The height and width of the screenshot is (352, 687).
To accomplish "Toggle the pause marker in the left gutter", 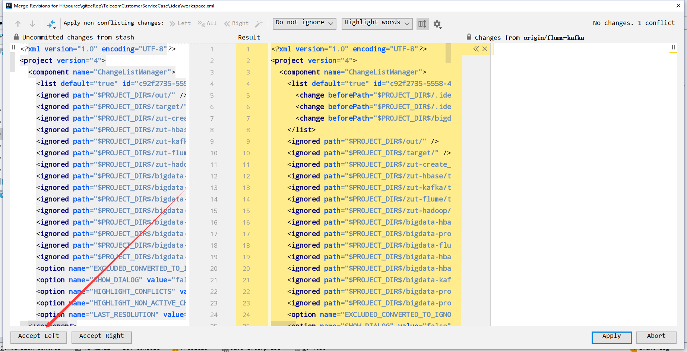I will [13, 47].
